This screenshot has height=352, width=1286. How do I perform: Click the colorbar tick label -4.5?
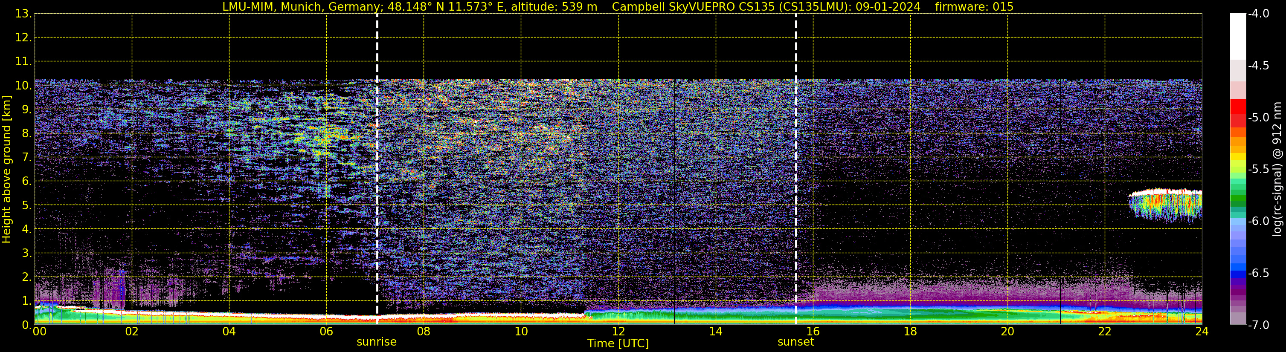pyautogui.click(x=1258, y=65)
